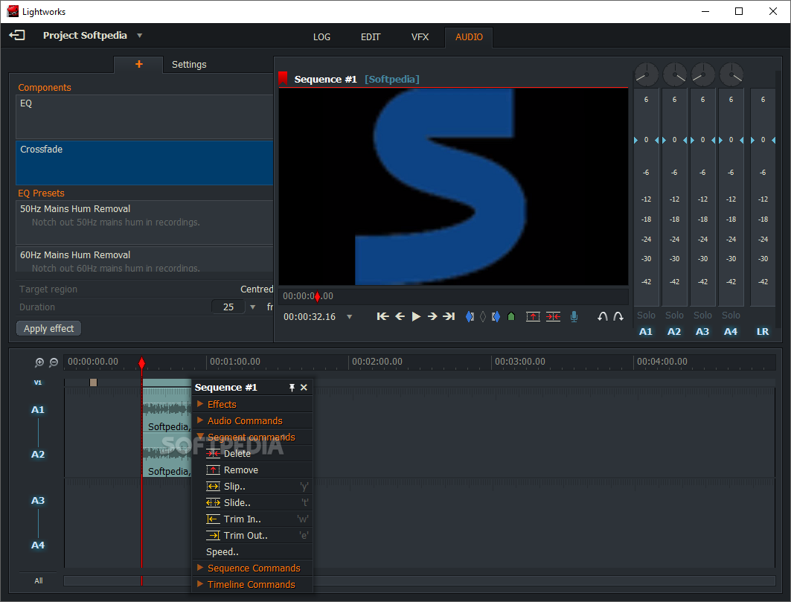The width and height of the screenshot is (791, 602).
Task: Click the exit project door icon
Action: 17,35
